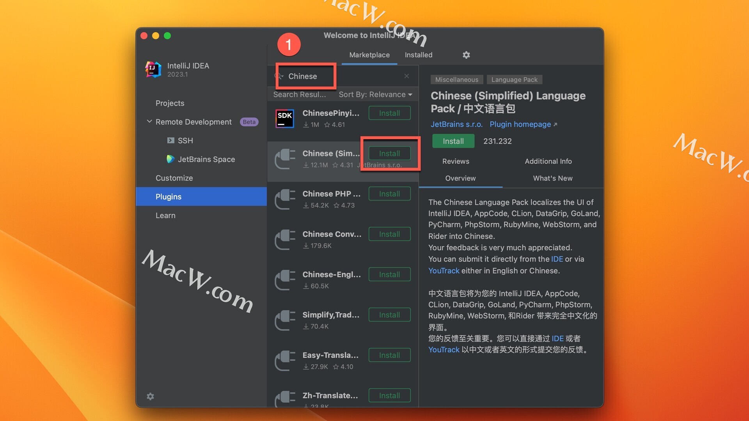
Task: Follow the YouTrack link in English description
Action: pos(444,271)
